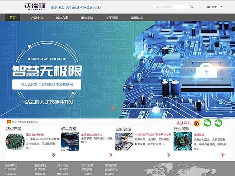Click the 一站式嵌入式软硬件开发 banner text
Image resolution: width=235 pixels, height=176 pixels.
47,102
